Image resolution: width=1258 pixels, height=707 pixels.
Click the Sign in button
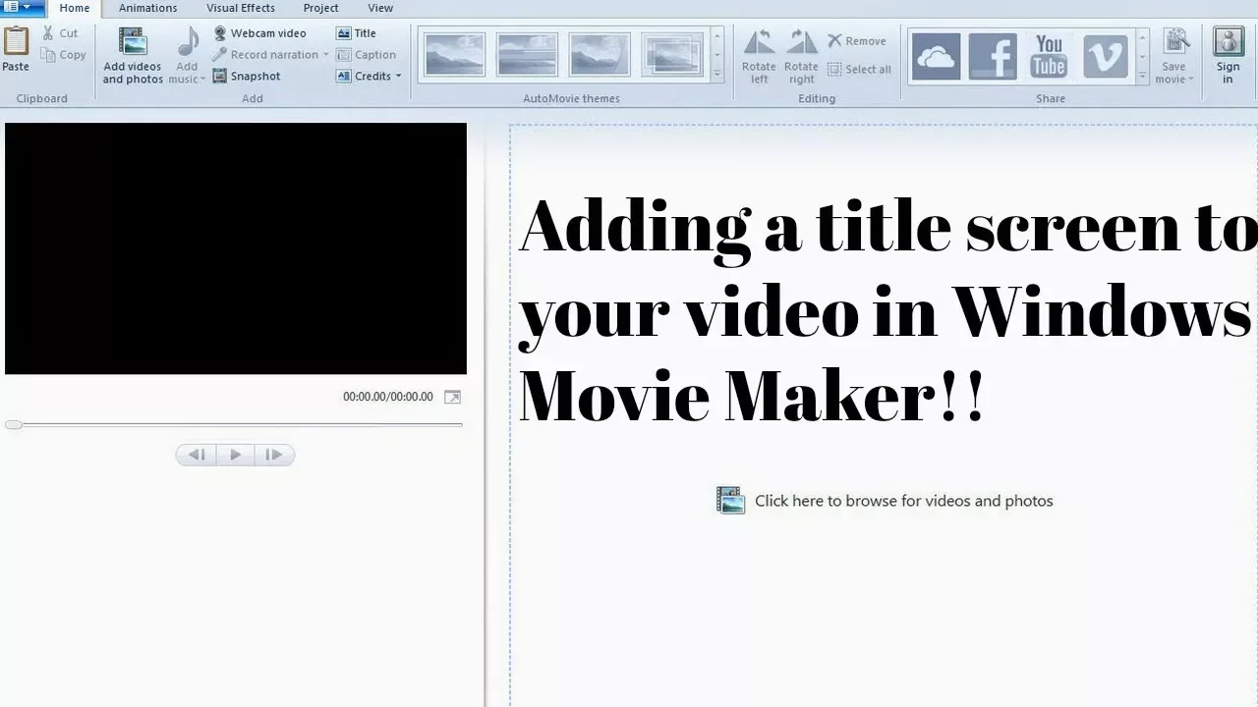(1229, 56)
